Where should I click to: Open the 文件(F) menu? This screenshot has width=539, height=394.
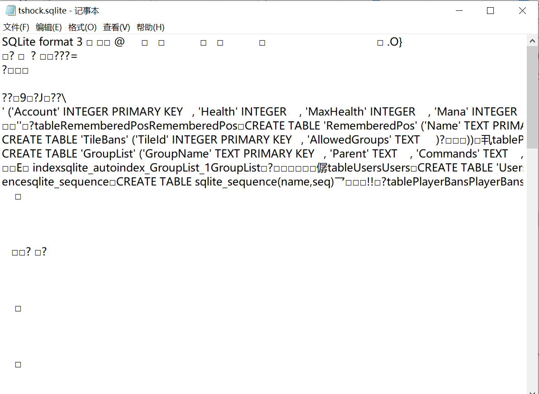[16, 28]
